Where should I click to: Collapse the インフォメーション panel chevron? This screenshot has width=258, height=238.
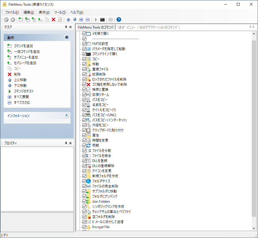tap(67, 115)
